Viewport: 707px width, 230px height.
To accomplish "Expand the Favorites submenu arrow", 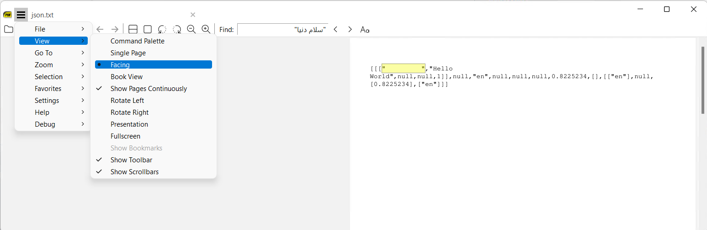I will point(83,88).
